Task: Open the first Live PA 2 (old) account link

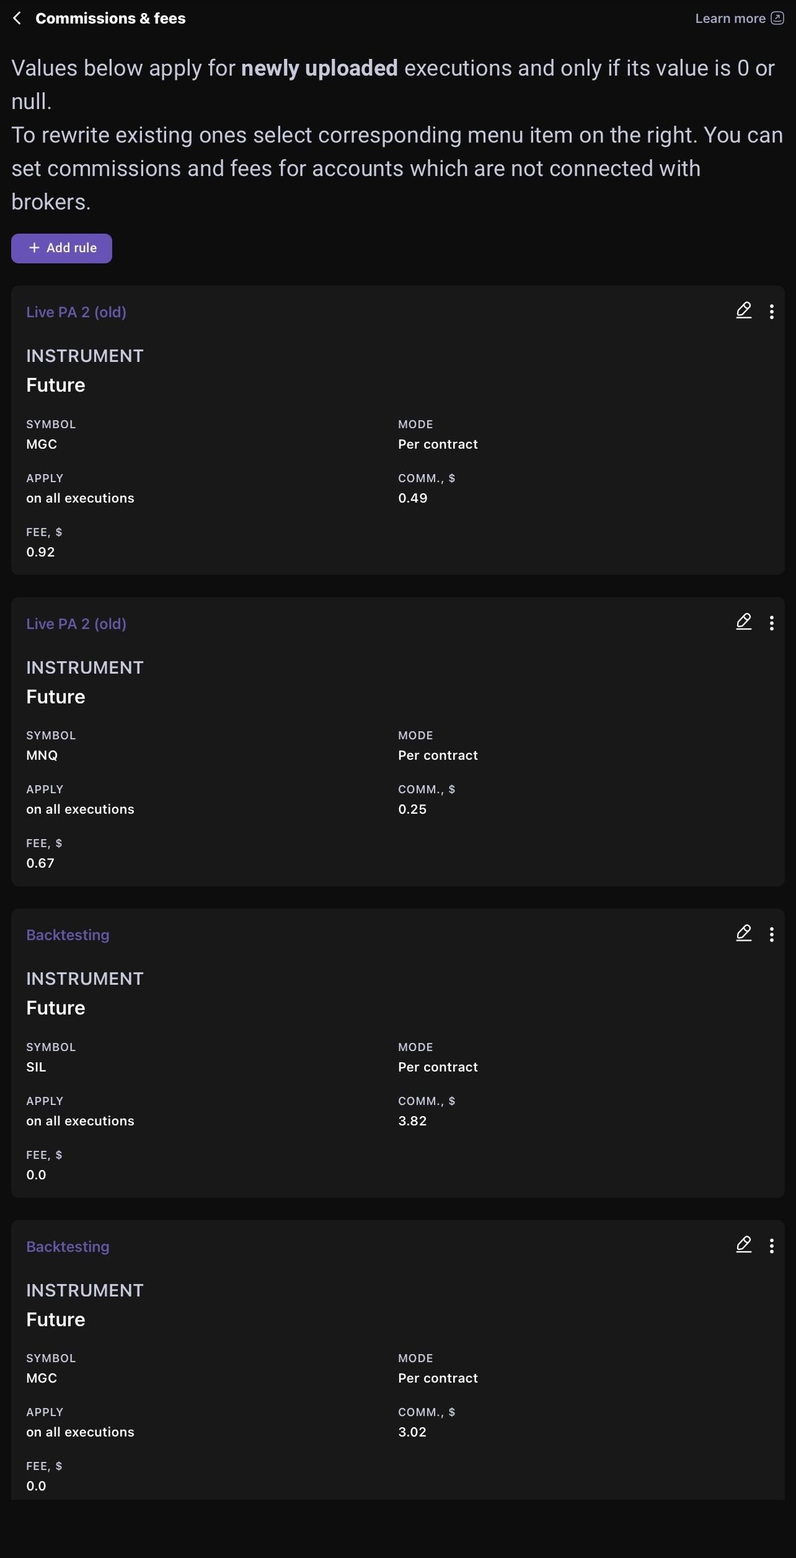Action: click(76, 312)
